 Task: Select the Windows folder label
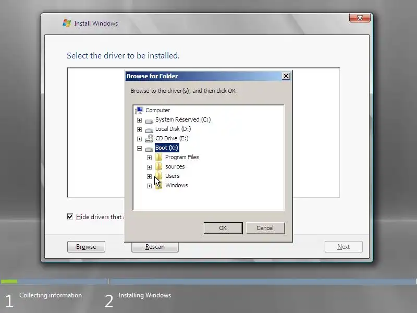177,185
